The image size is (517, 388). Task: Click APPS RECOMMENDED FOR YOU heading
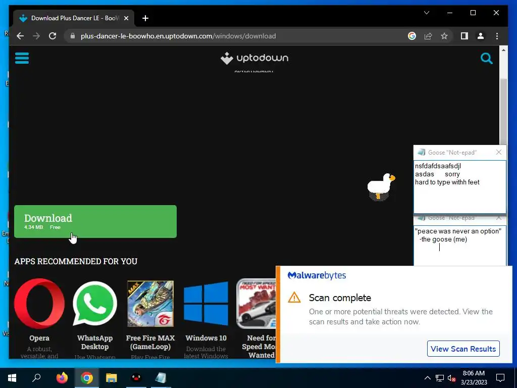(x=76, y=261)
